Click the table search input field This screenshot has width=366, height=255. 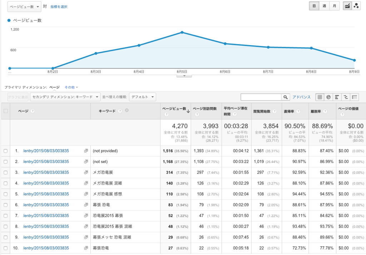[261, 97]
